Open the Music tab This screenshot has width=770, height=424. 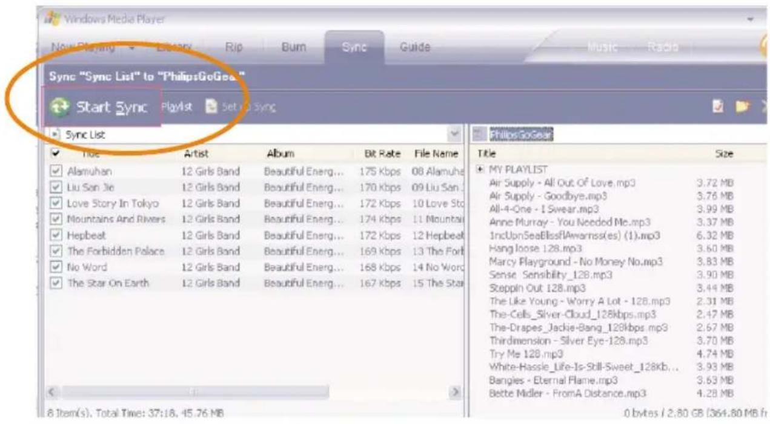click(x=602, y=47)
